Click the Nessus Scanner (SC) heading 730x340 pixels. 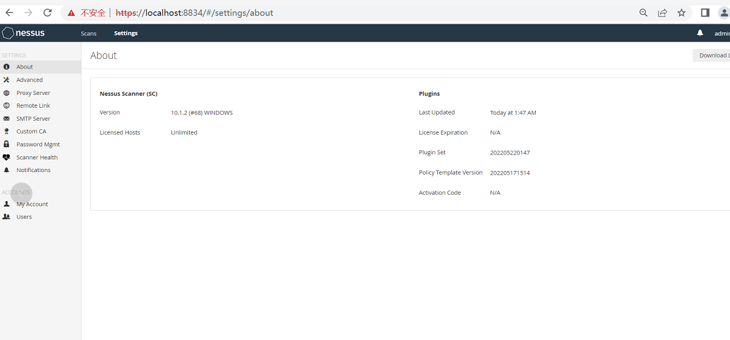129,94
